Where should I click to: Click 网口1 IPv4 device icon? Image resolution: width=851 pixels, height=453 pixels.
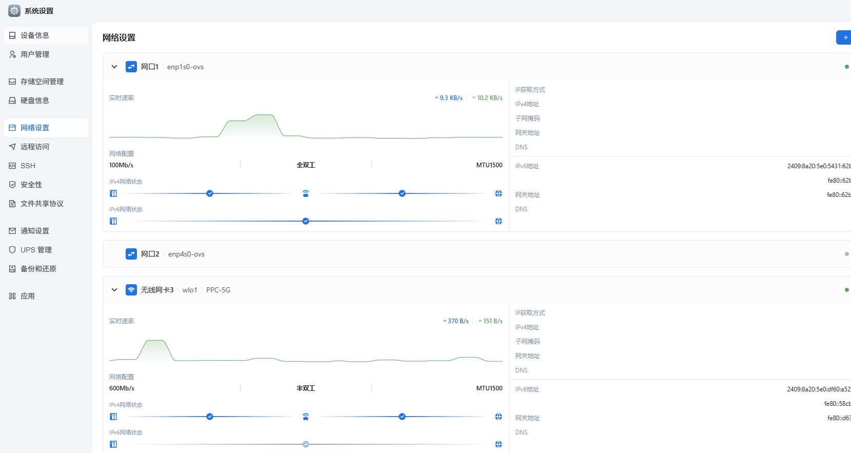tap(113, 193)
